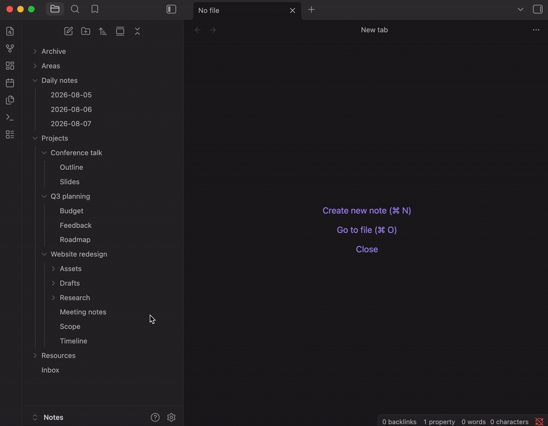Click Go to file link

[x=367, y=230]
